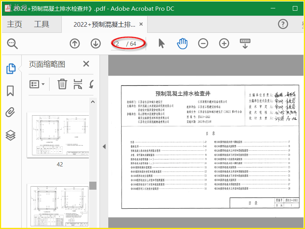Minimize the Acrobat window
305x229 pixels.
coord(273,8)
